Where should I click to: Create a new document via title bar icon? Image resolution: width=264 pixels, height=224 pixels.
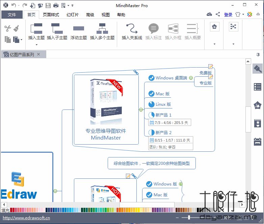click(32, 5)
